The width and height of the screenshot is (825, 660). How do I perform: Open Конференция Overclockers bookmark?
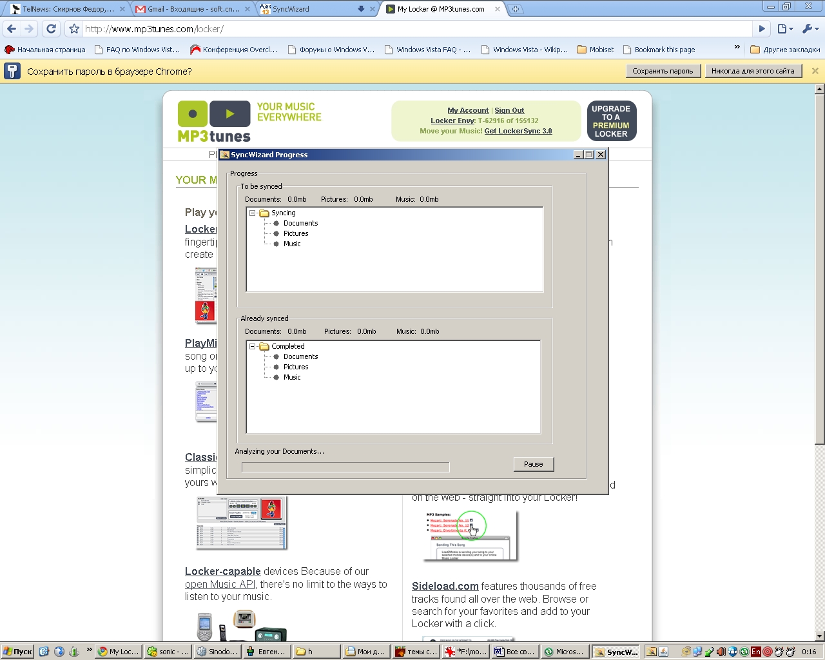[234, 50]
